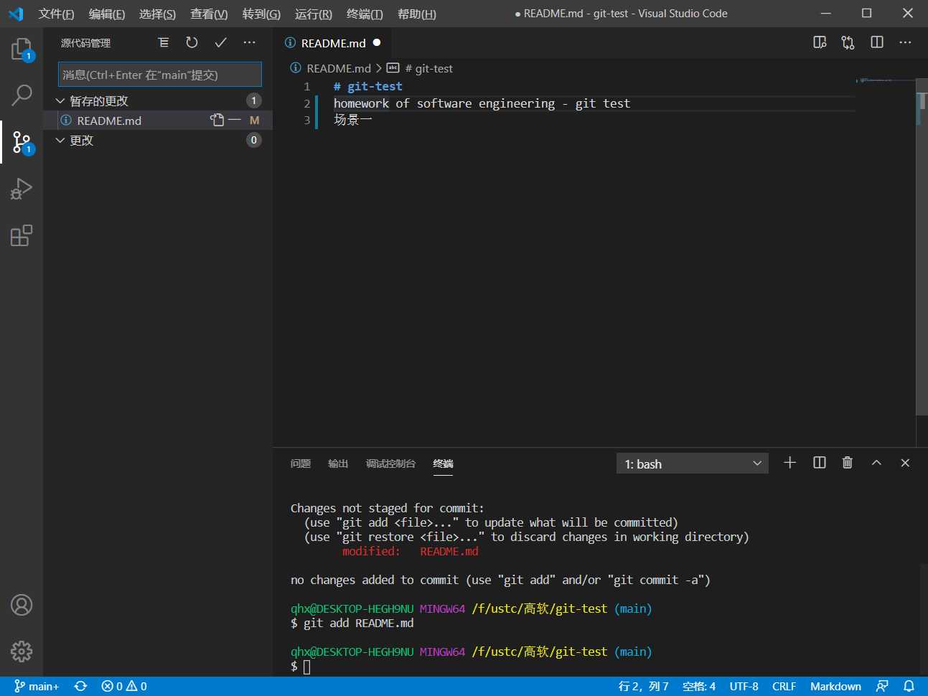
Task: Switch to the 问题 panel tab
Action: 301,464
